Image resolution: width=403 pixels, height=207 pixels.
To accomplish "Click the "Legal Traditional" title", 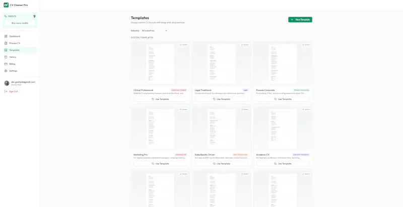I will point(203,90).
